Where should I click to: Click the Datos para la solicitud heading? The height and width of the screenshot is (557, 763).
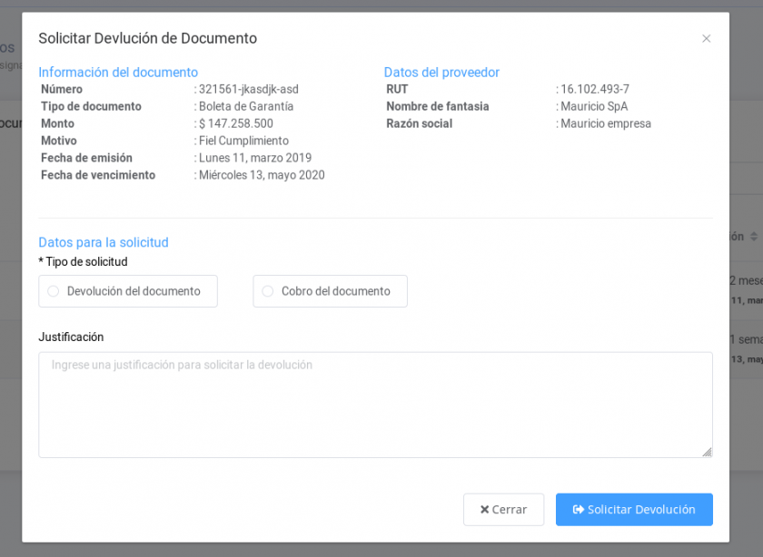(x=103, y=242)
